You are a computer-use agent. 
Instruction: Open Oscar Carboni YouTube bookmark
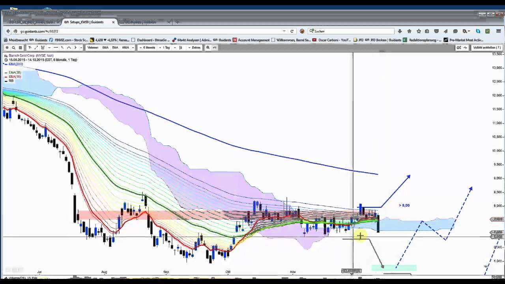[x=331, y=40]
